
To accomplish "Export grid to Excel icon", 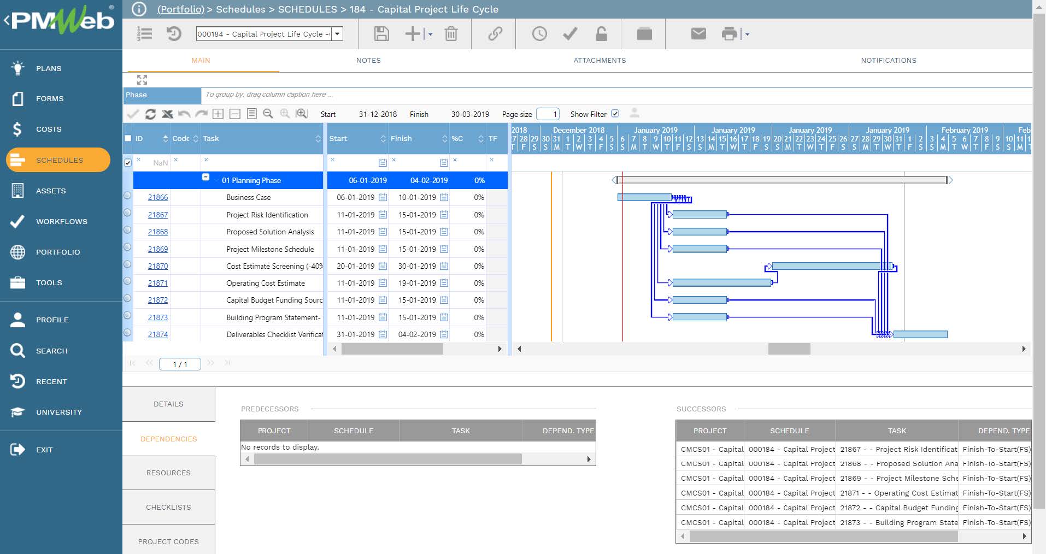I will (x=167, y=114).
